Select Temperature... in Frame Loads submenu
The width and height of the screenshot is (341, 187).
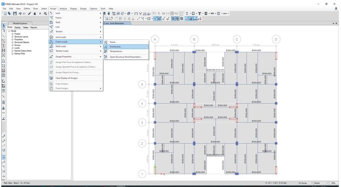126,51
